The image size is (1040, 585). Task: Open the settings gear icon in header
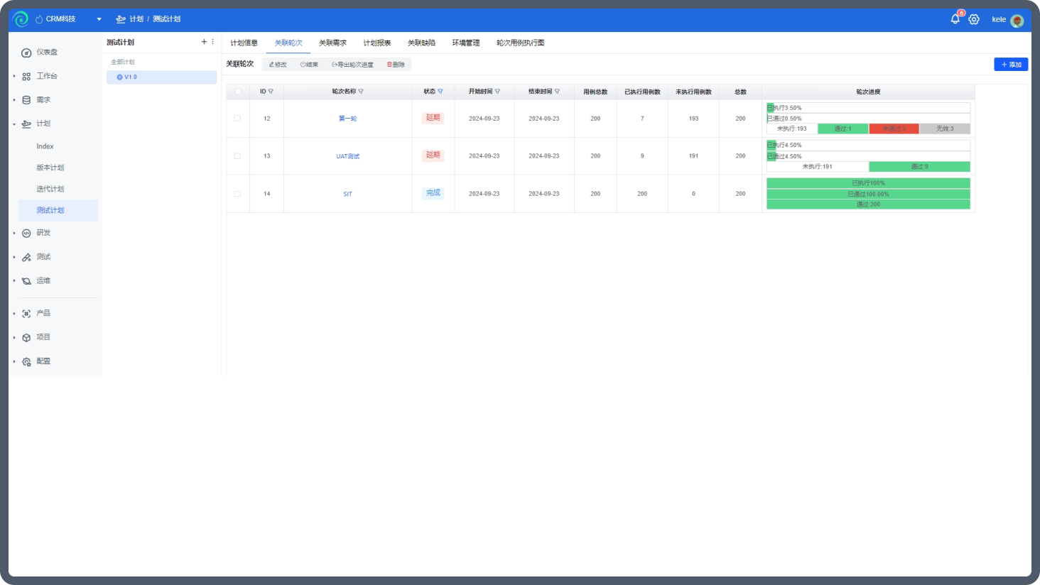(x=974, y=19)
